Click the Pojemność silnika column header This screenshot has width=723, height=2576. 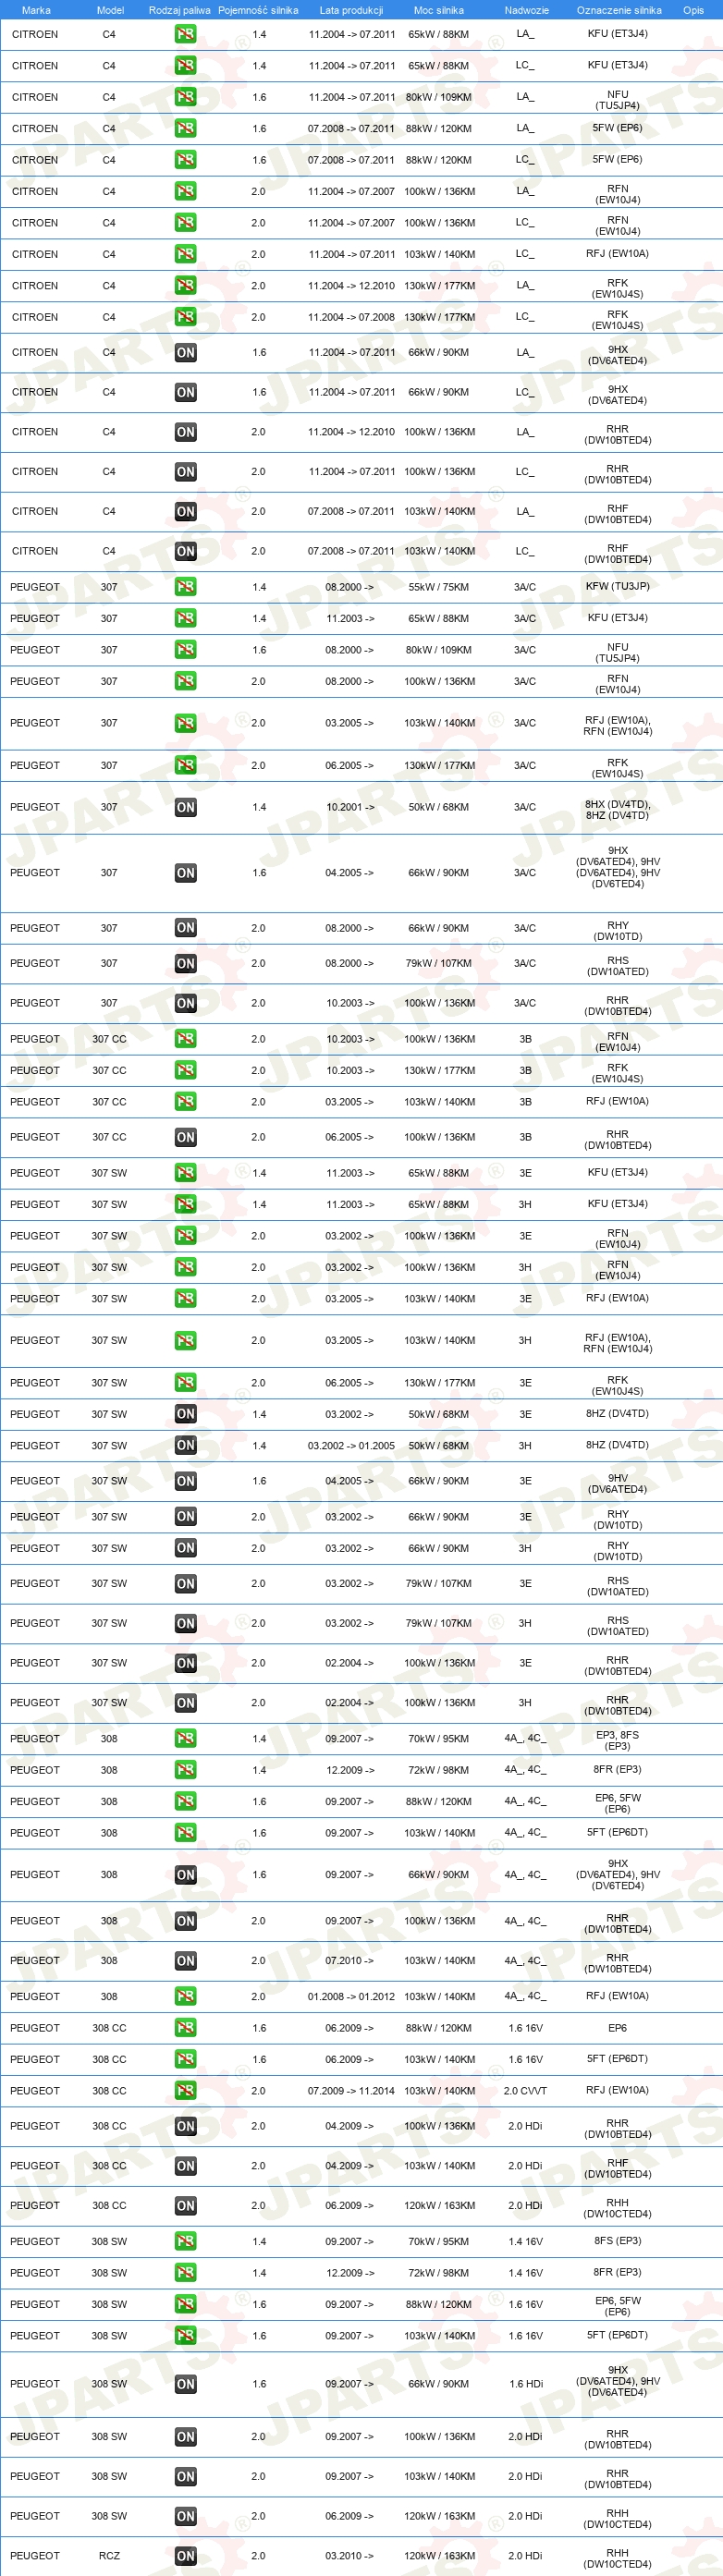tap(258, 10)
